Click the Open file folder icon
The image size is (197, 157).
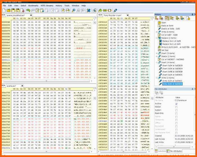(x=8, y=10)
